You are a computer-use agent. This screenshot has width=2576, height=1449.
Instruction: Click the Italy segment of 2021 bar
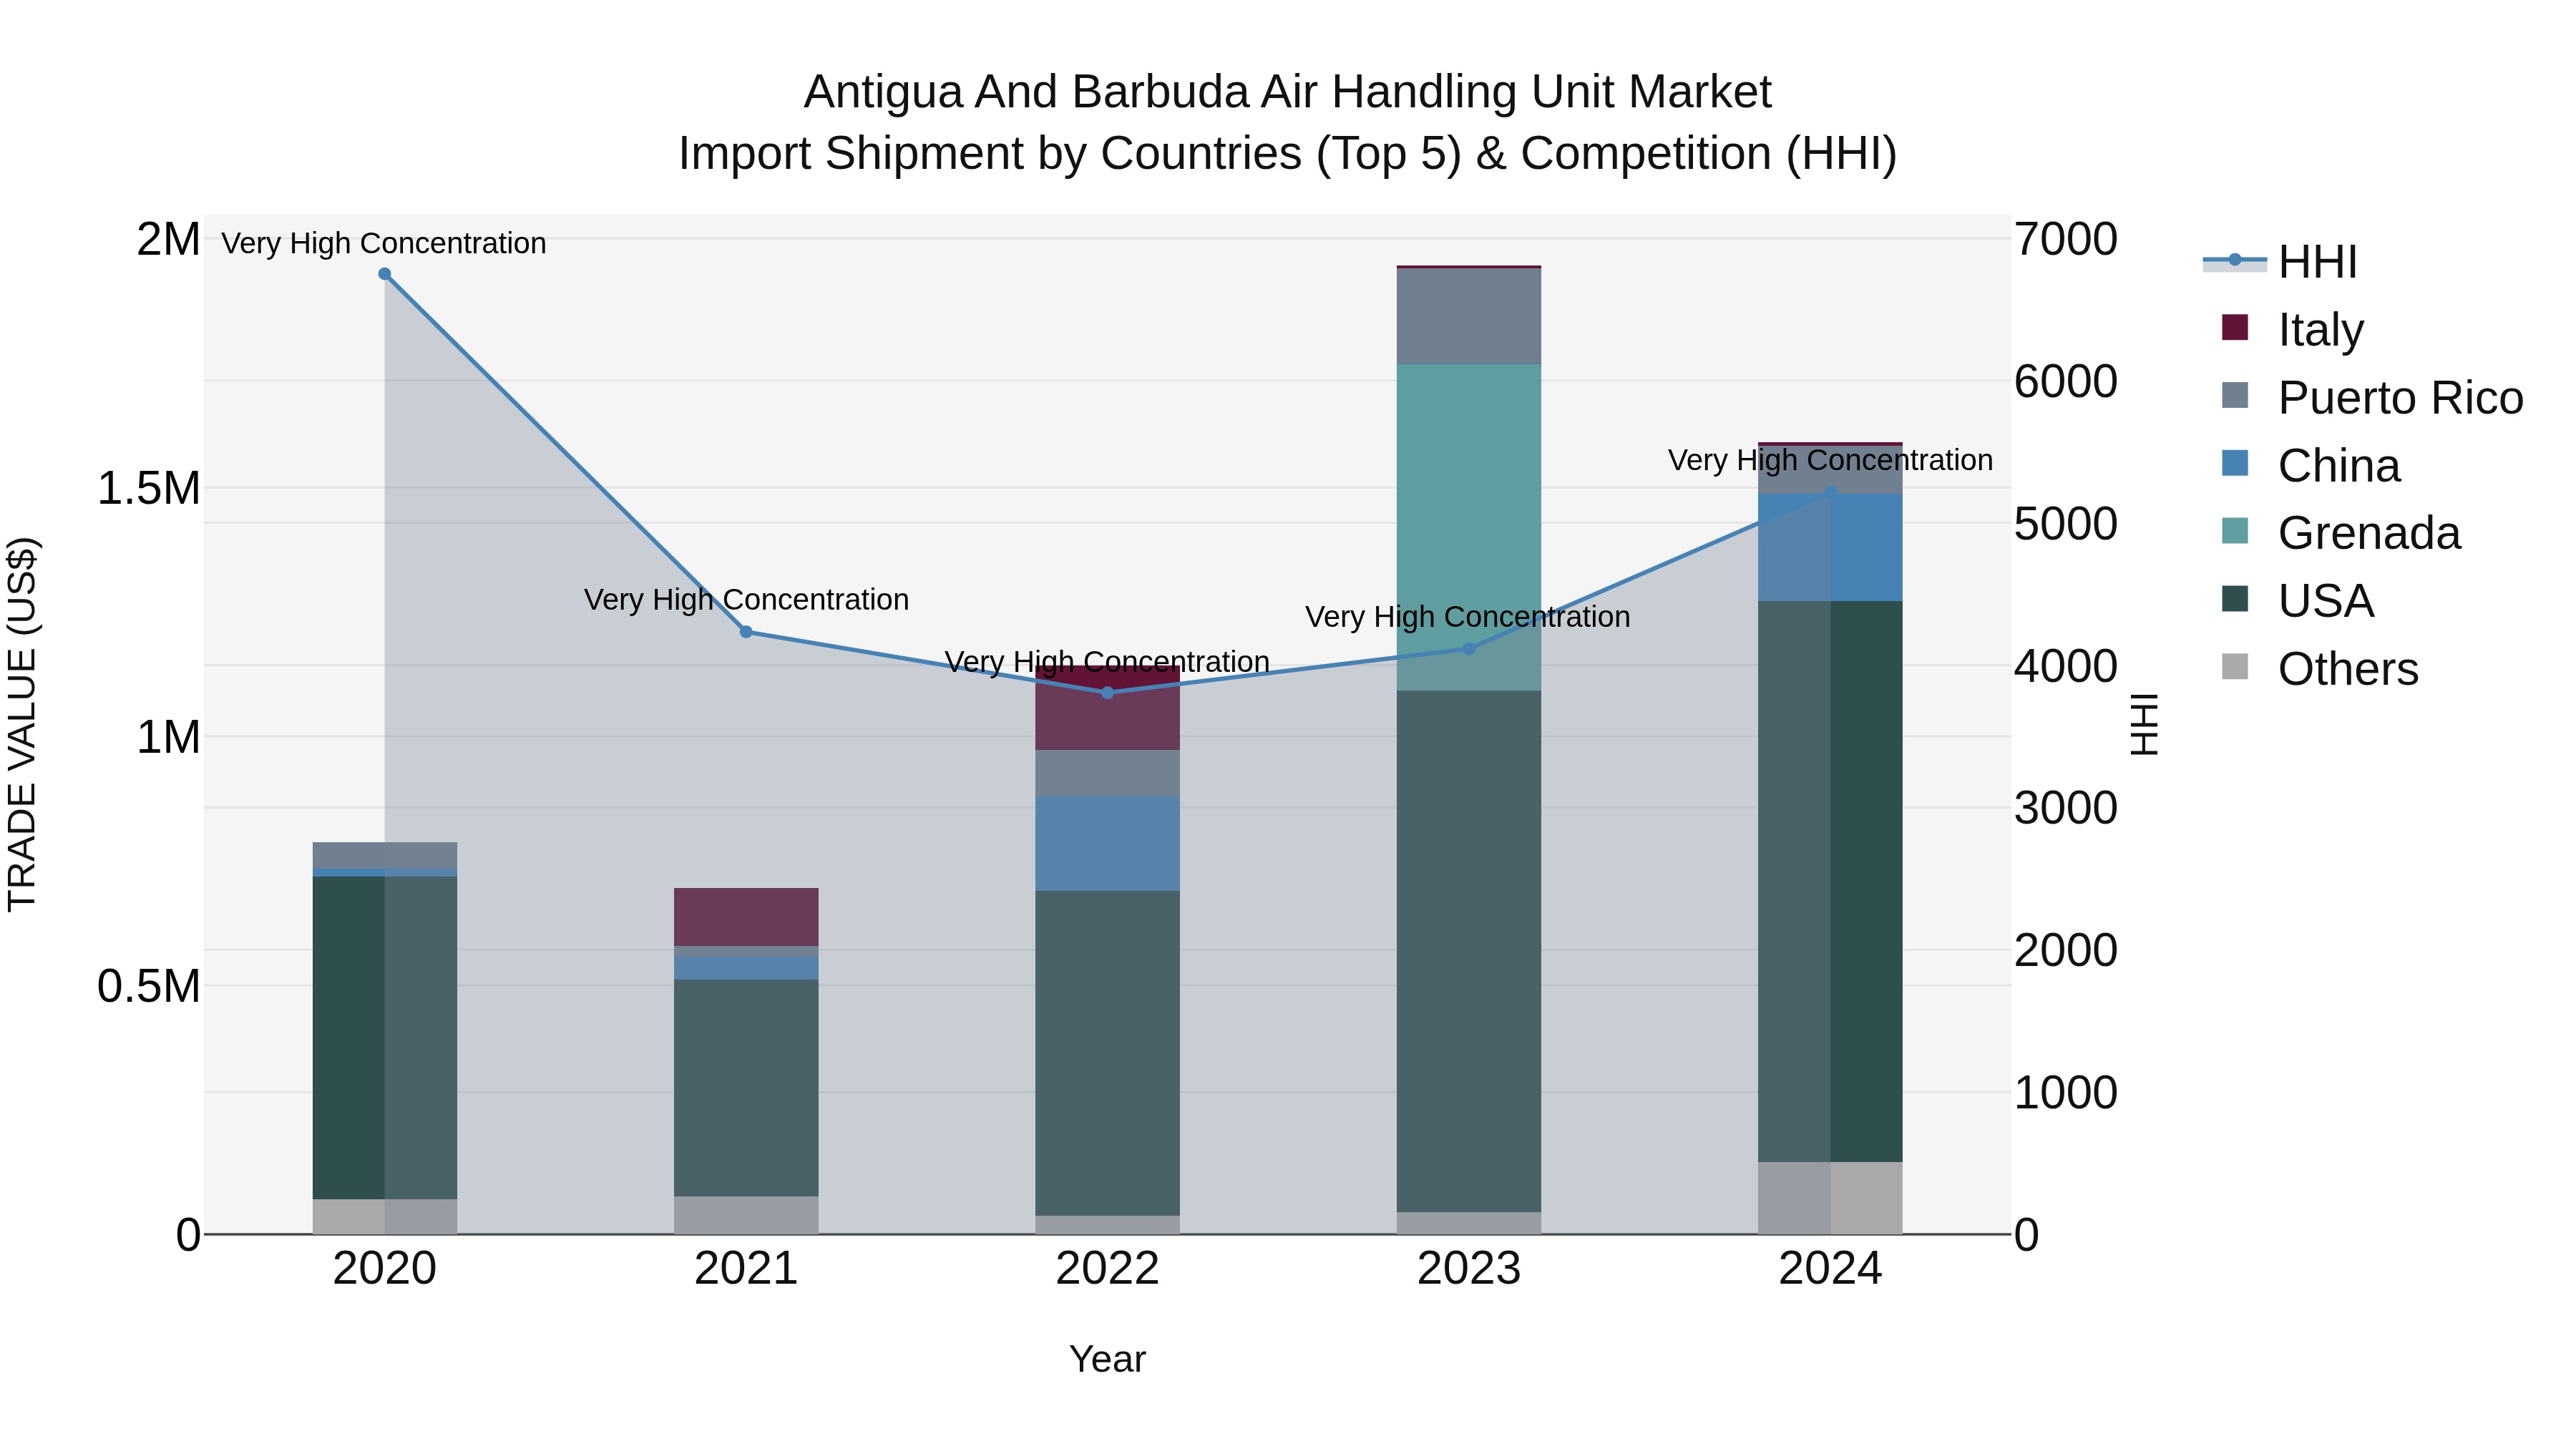coord(746,917)
